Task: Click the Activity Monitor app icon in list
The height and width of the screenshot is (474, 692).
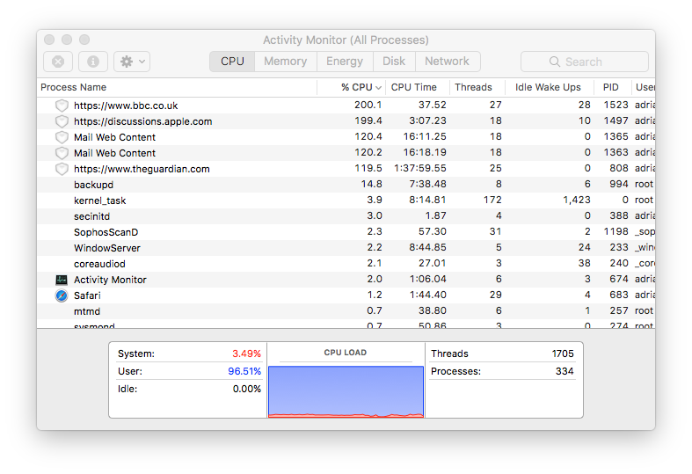Action: coord(62,280)
